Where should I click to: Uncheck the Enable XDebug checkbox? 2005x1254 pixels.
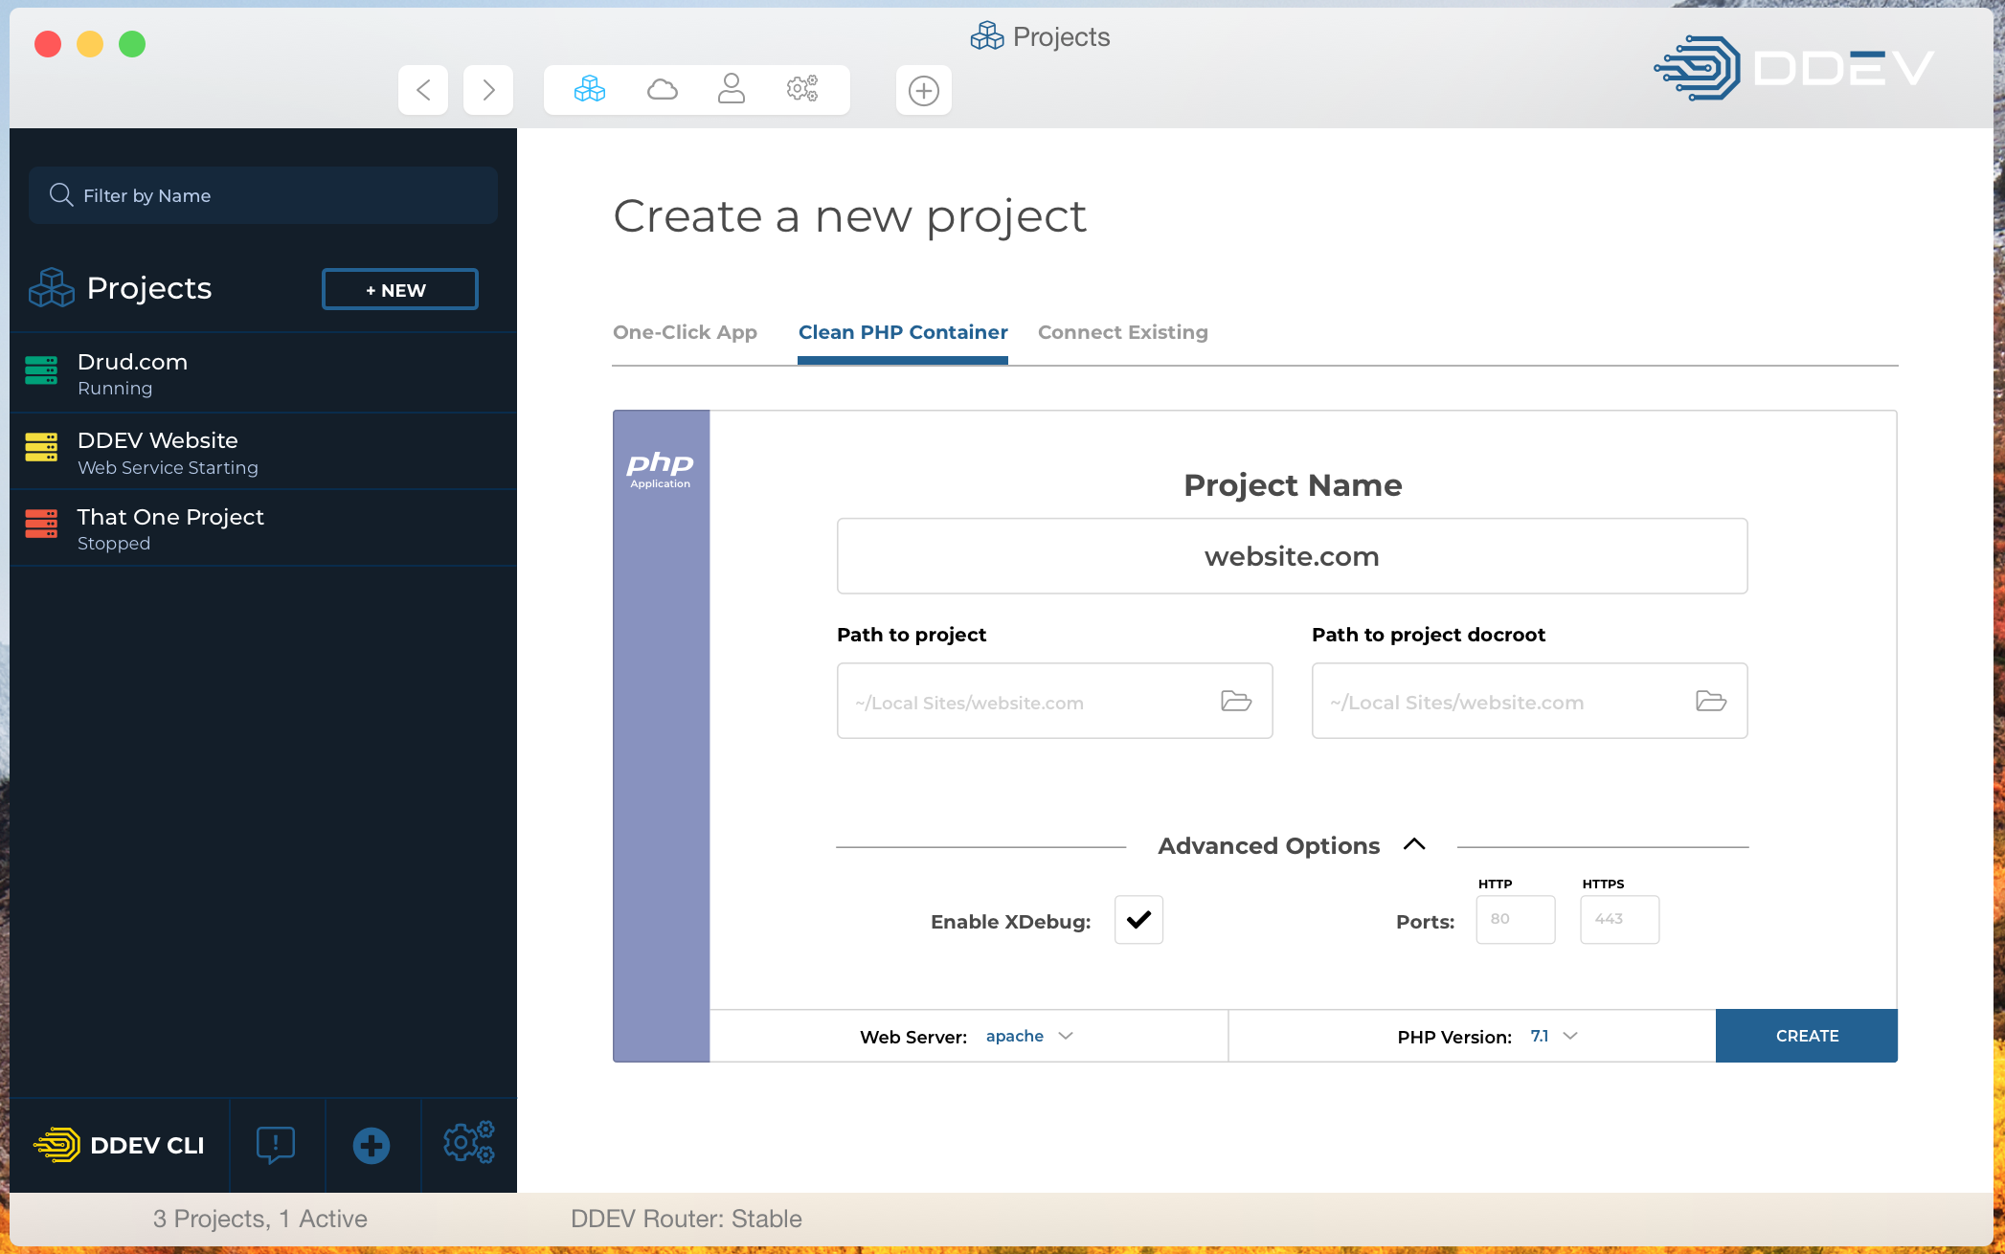click(1138, 920)
